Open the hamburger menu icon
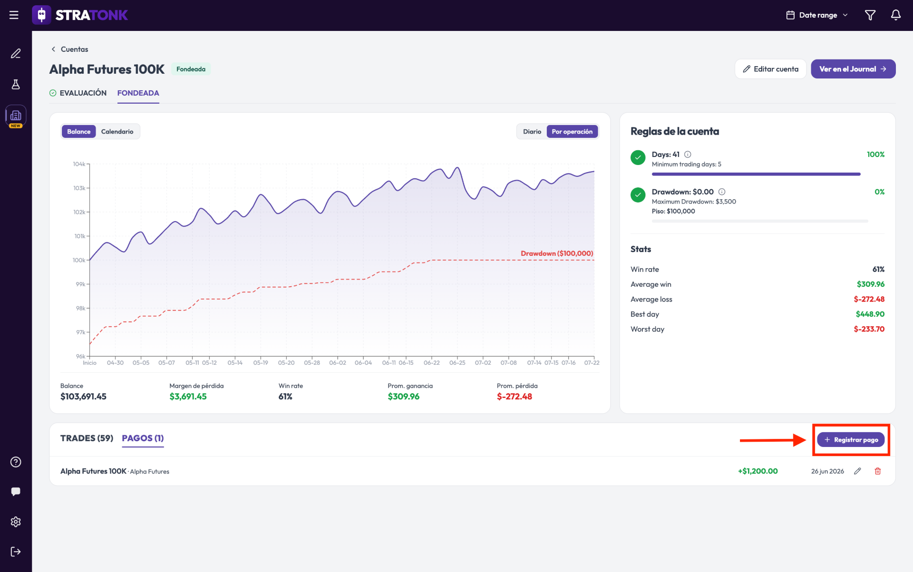 (x=14, y=15)
